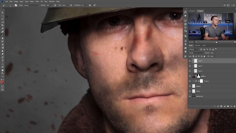Add a layer mask from Layers footer
Screen dimensions: 236x133
221,106
